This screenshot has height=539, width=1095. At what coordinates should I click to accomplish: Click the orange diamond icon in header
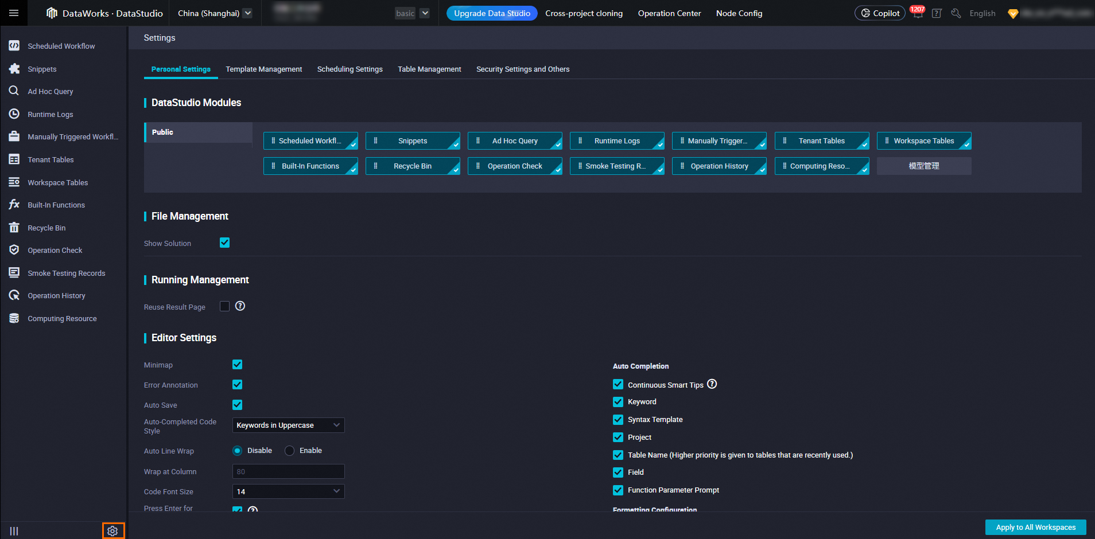tap(1013, 13)
